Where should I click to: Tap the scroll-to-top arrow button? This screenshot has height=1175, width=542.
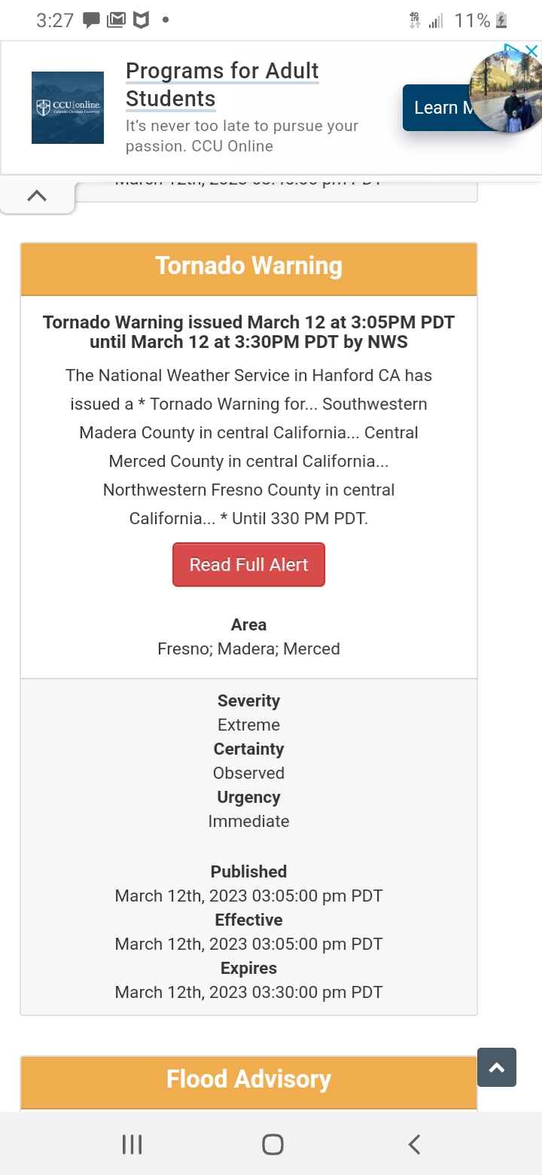pyautogui.click(x=497, y=1067)
